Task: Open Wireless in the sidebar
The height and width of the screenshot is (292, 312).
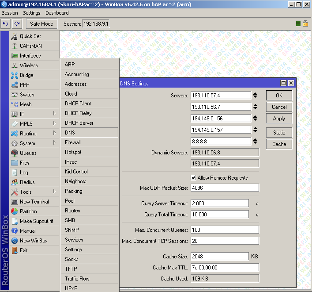Action: pos(29,65)
